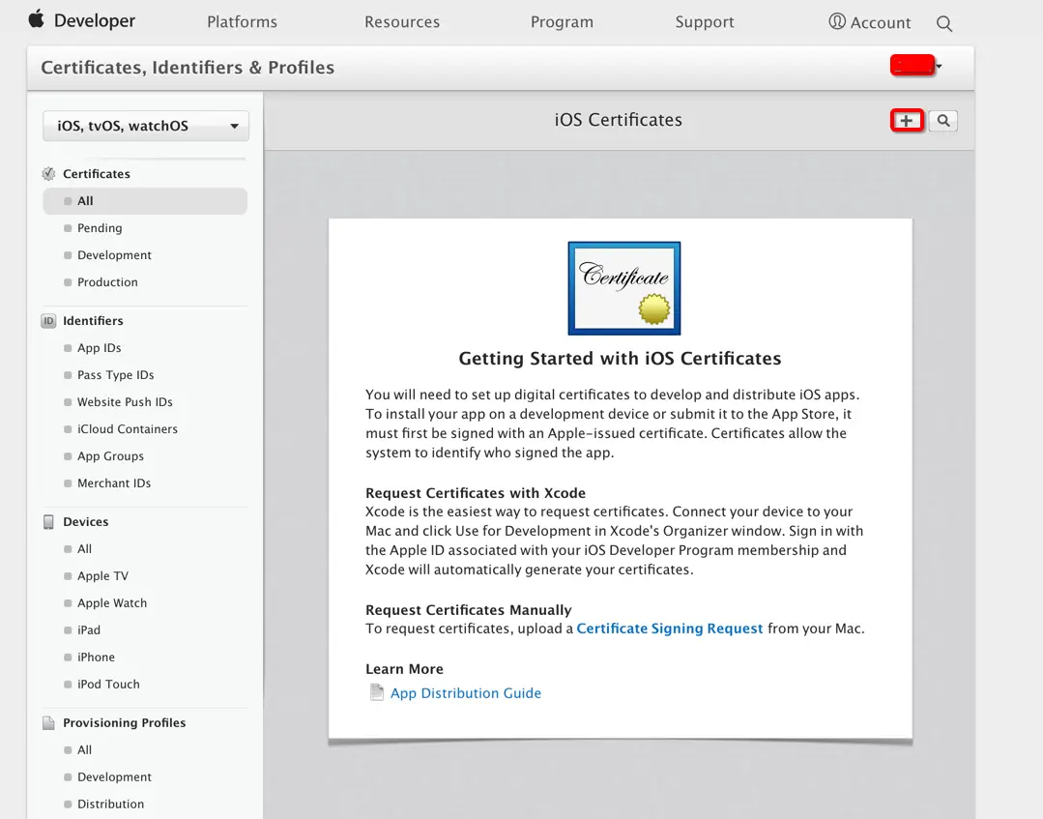Add a new certificate with plus button
This screenshot has width=1043, height=819.
pyautogui.click(x=907, y=121)
